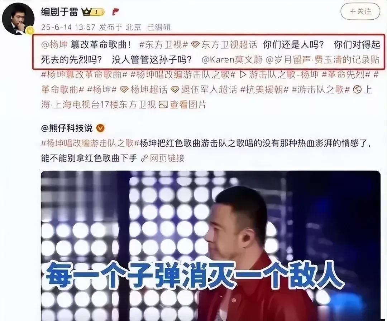387x321 pixels.
Task: Open the #东方卫视# hashtag
Action: (x=164, y=45)
